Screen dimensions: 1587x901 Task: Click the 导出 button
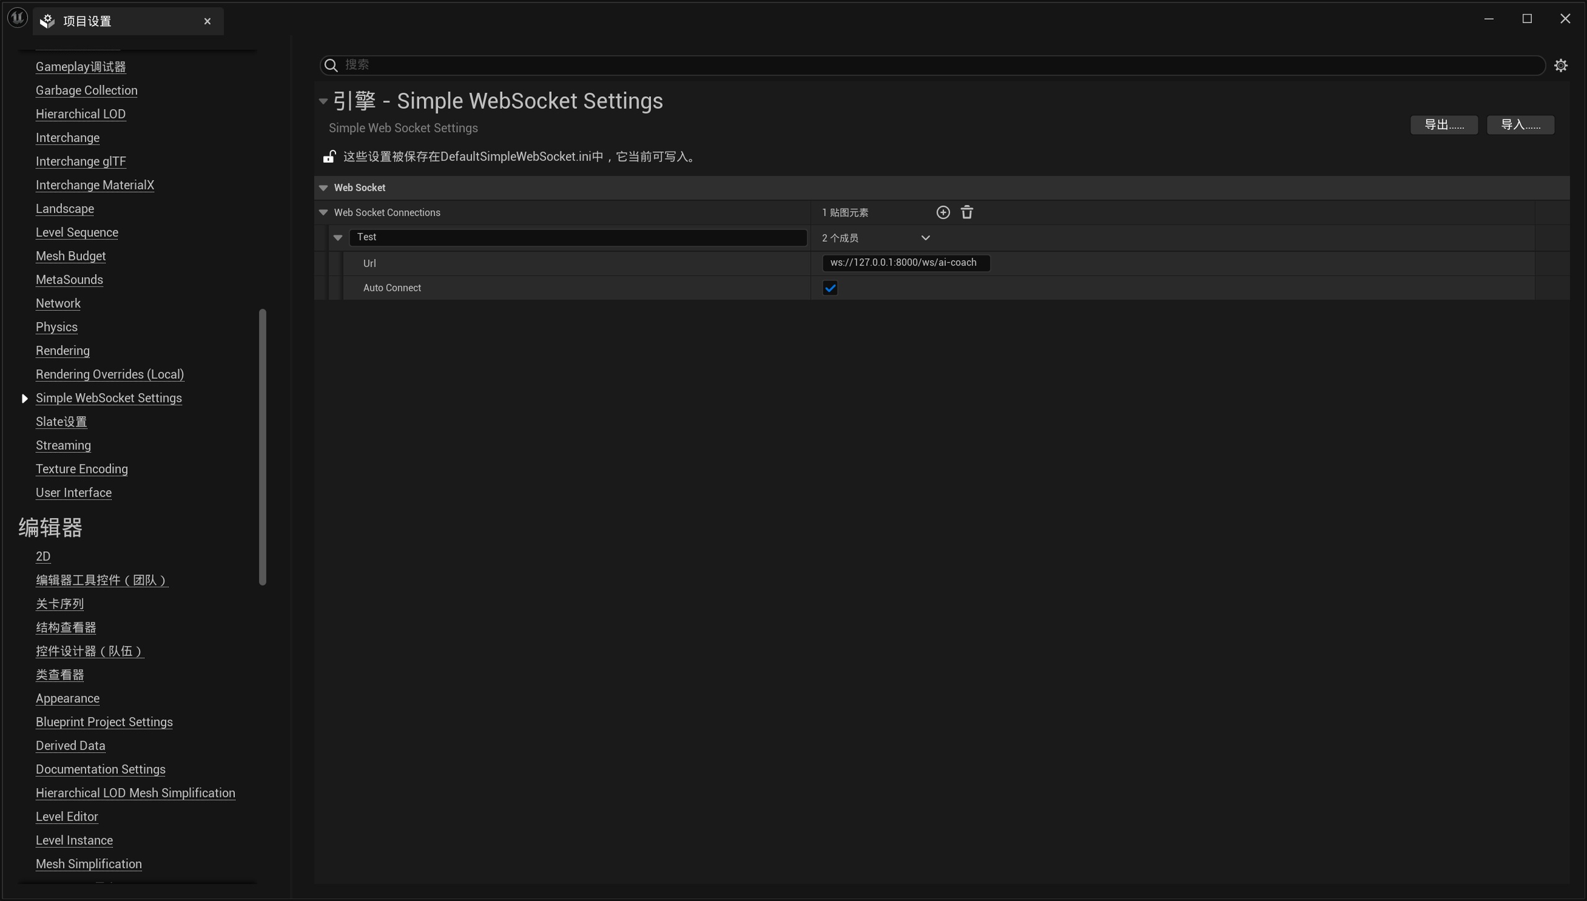[x=1444, y=125]
